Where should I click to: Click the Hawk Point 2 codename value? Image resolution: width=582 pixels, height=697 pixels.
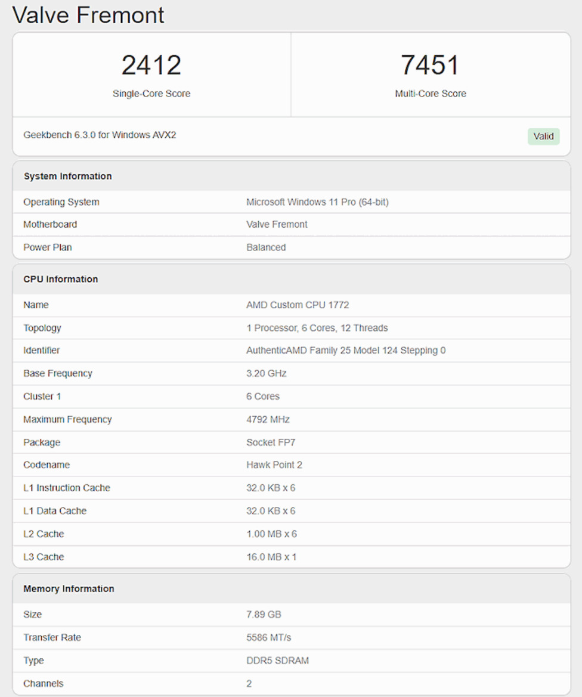pos(274,464)
